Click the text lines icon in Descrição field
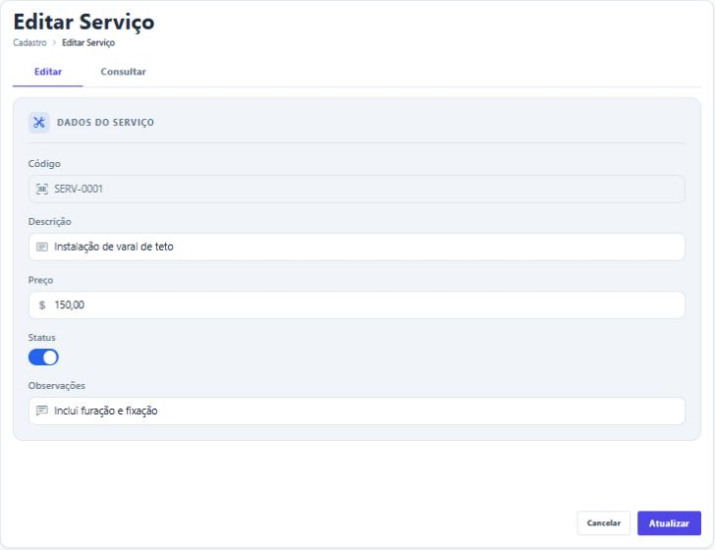 (42, 247)
